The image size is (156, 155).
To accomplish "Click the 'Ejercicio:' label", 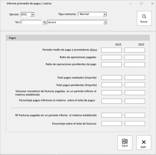I will (x=14, y=14).
